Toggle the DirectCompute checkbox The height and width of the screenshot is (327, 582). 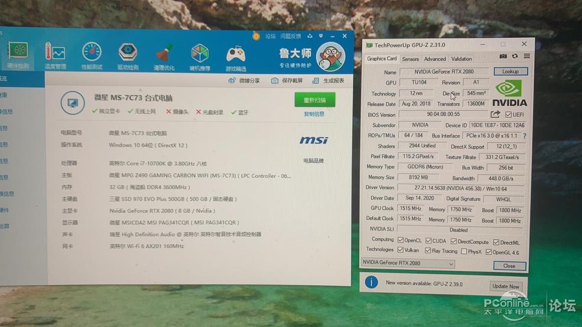click(454, 241)
